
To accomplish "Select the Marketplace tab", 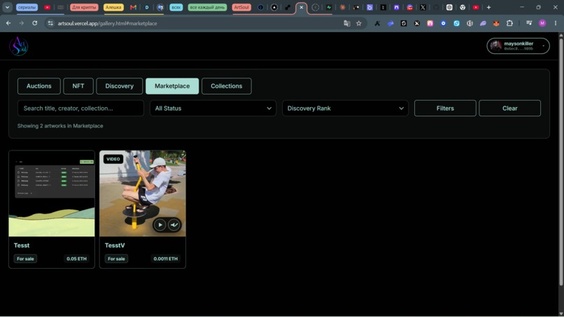I will click(172, 86).
